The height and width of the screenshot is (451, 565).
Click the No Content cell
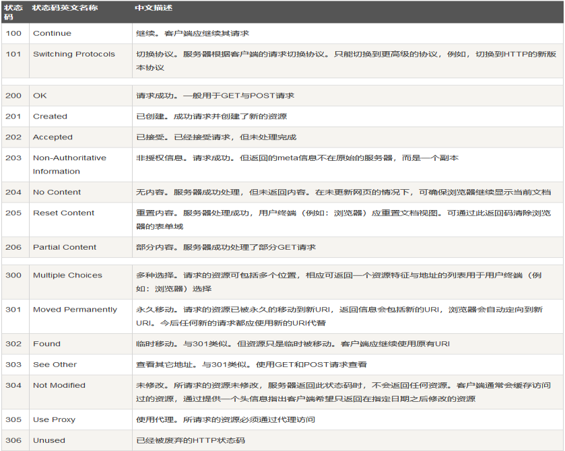pos(80,193)
